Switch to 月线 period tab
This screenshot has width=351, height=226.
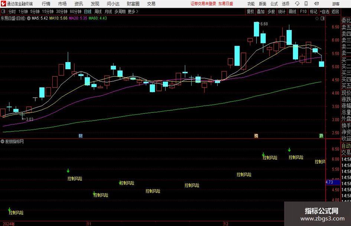point(108,12)
